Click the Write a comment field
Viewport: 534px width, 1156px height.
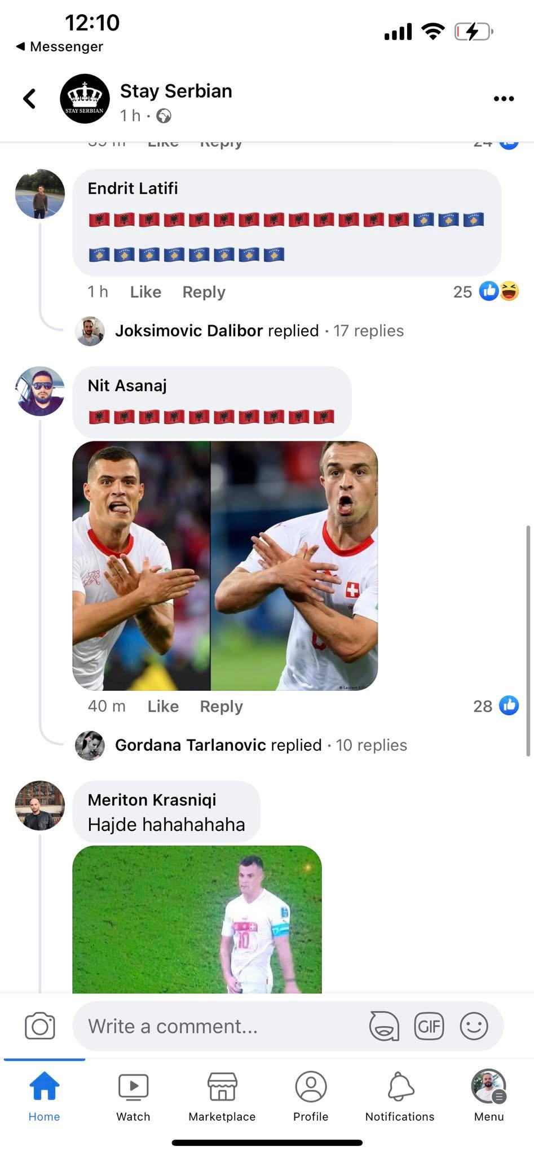(x=220, y=1026)
